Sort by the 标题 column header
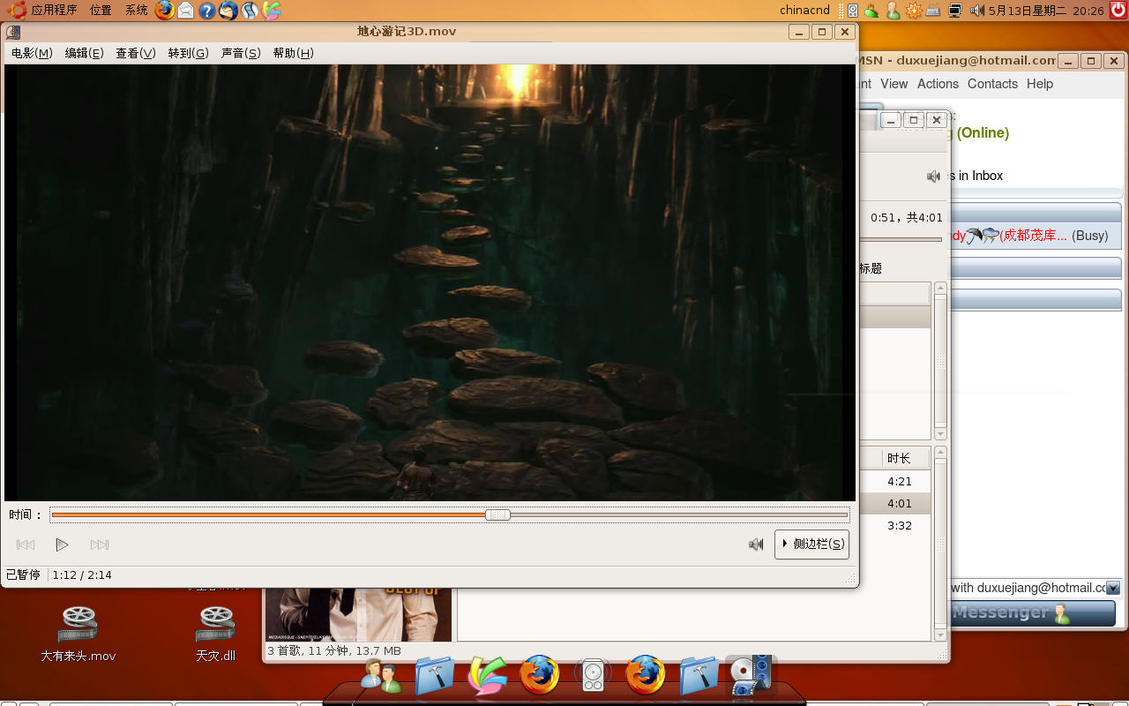Viewport: 1129px width, 706px height. tap(871, 268)
